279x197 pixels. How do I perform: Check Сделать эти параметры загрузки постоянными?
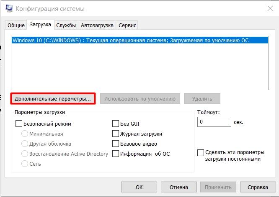[201, 153]
